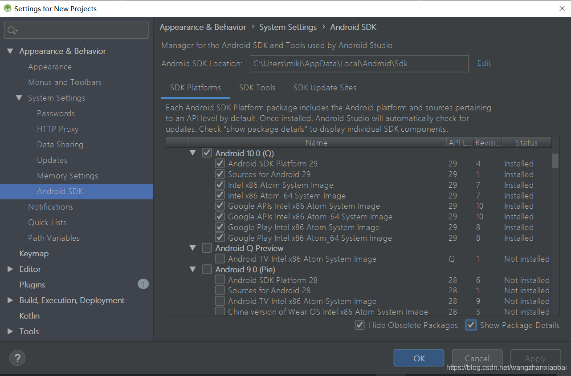Uncheck Android SDK Platform 29 checkbox
Screen dimensions: 571x376
pos(220,163)
